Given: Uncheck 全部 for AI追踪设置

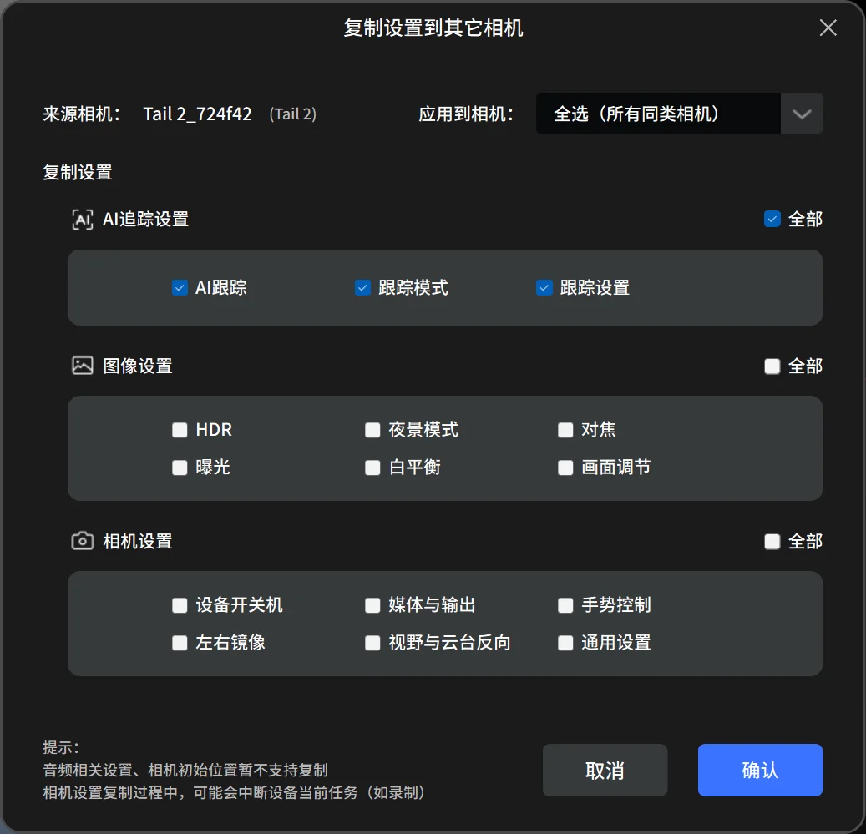Looking at the screenshot, I should [772, 219].
